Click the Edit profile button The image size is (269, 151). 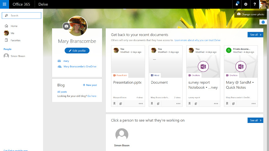point(77,51)
